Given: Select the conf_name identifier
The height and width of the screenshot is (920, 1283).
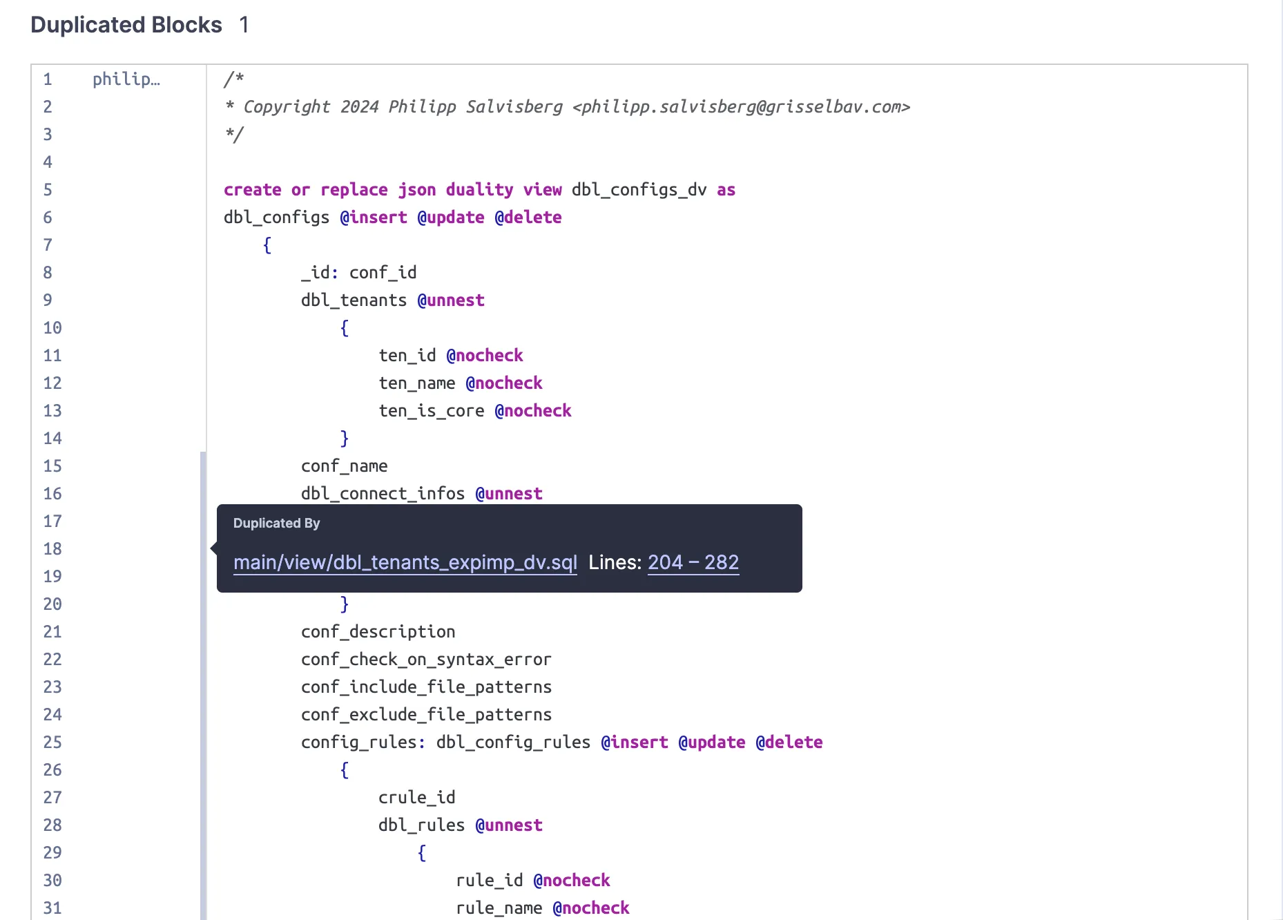Looking at the screenshot, I should [344, 466].
